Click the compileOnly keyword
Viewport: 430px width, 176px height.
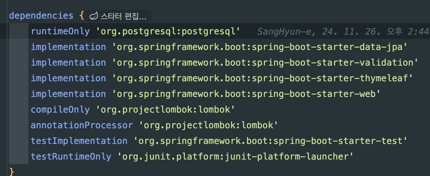click(x=60, y=110)
